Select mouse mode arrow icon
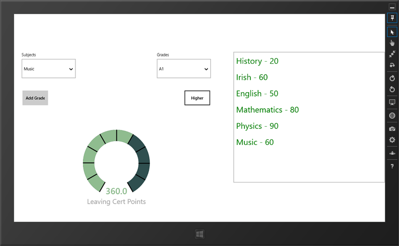399x246 pixels. point(392,32)
